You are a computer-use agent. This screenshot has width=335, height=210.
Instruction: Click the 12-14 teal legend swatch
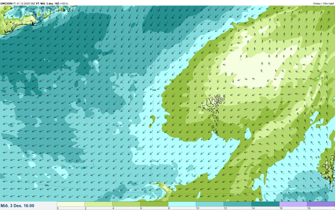[238, 204]
